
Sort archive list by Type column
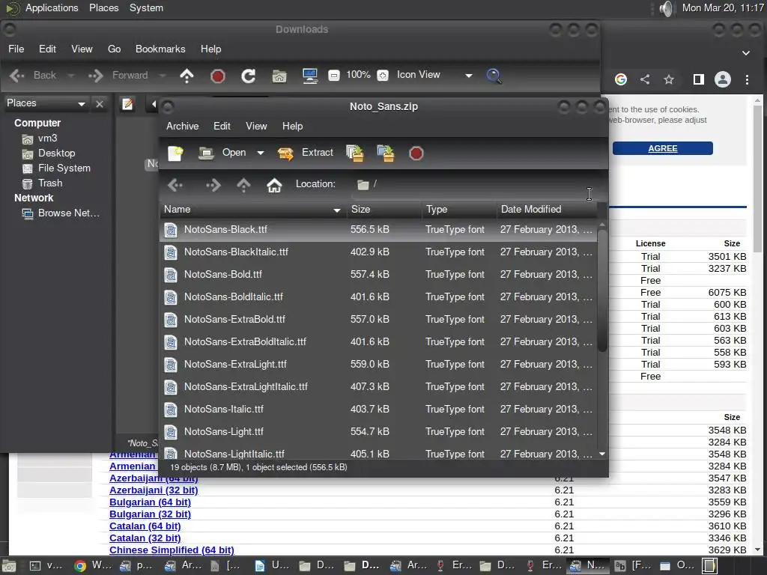point(459,210)
